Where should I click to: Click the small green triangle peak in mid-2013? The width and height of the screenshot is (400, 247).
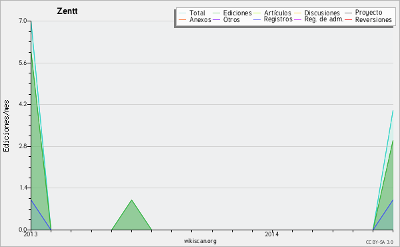coord(131,200)
